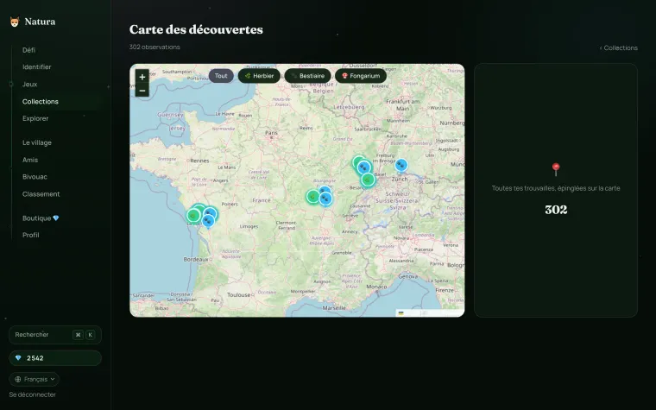Select the blue paw marker near Zürich
This screenshot has height=410, width=656.
click(401, 165)
